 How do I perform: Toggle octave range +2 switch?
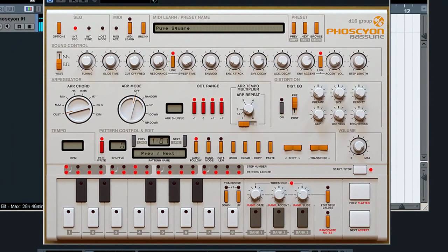click(x=221, y=108)
